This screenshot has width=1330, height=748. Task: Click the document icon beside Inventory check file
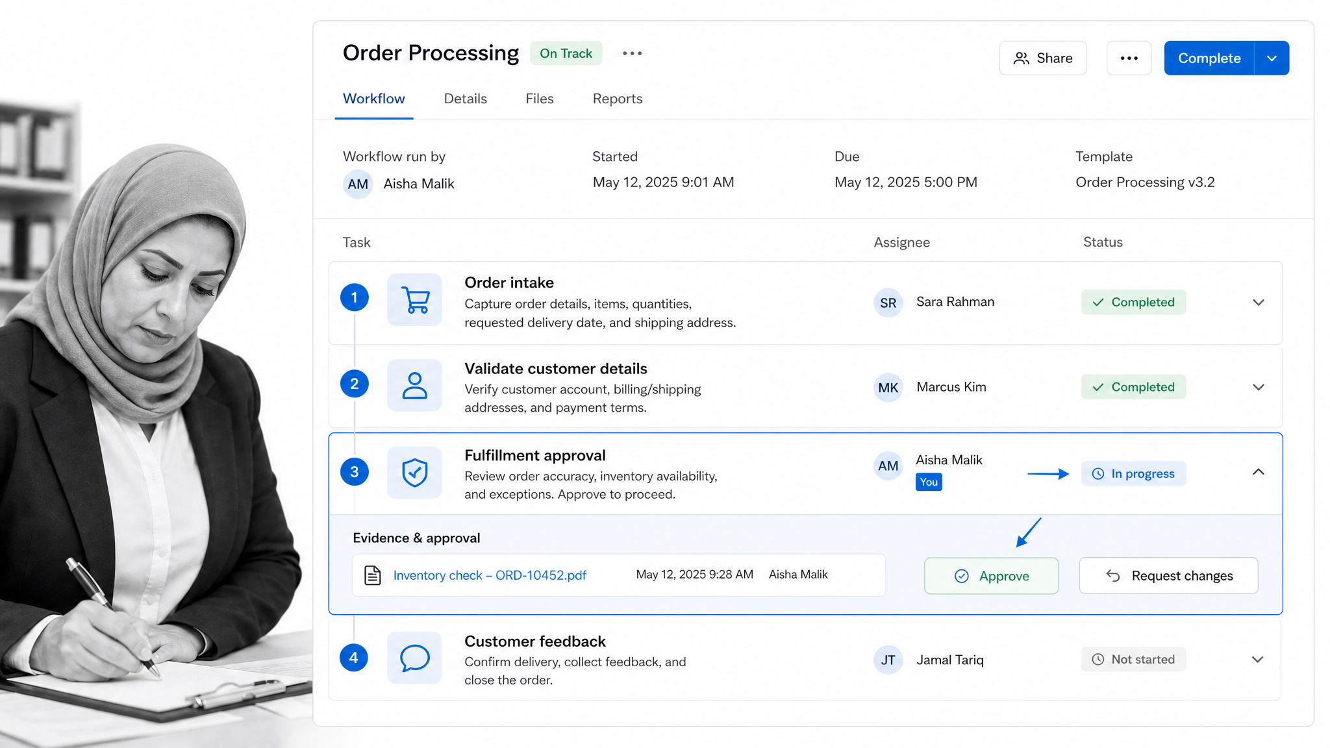[373, 575]
